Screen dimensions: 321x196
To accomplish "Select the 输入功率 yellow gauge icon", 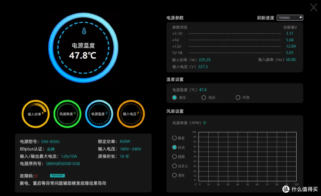I will 36,114.
